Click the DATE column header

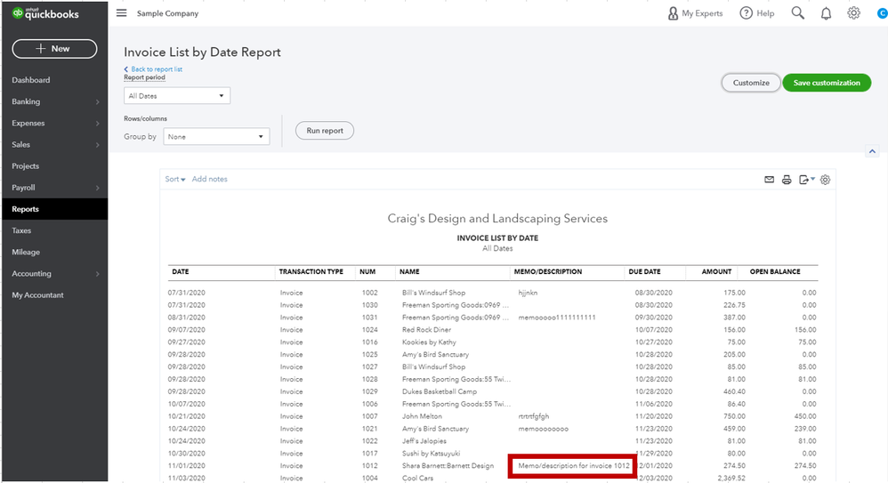click(x=180, y=272)
